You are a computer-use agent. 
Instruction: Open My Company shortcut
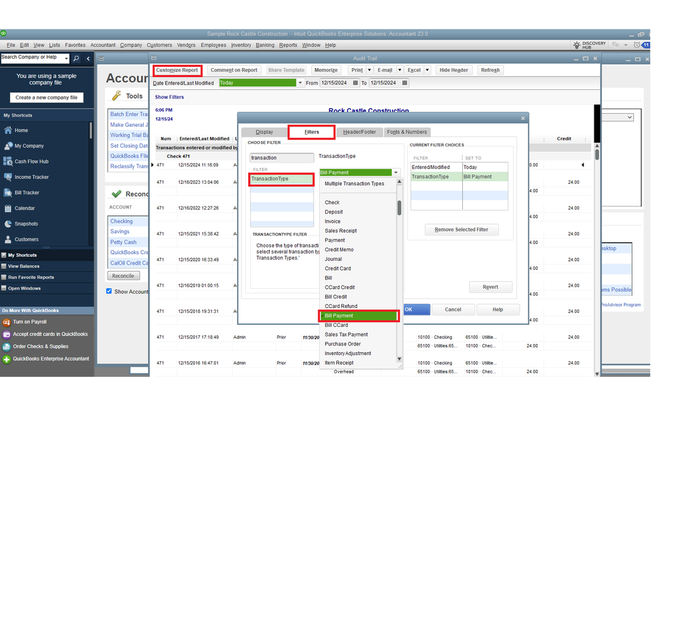click(29, 146)
